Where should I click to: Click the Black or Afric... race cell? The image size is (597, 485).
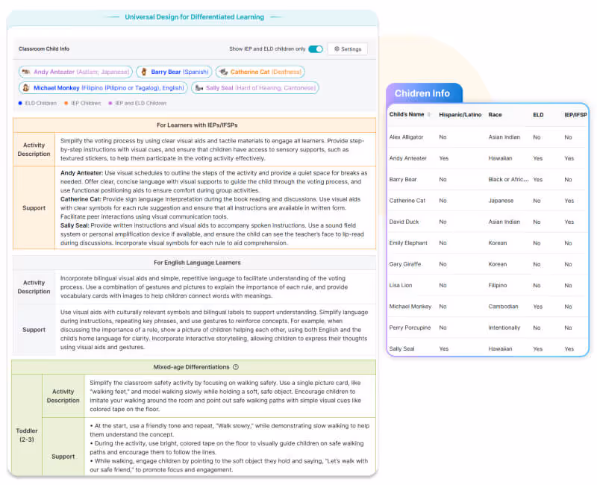pos(508,179)
